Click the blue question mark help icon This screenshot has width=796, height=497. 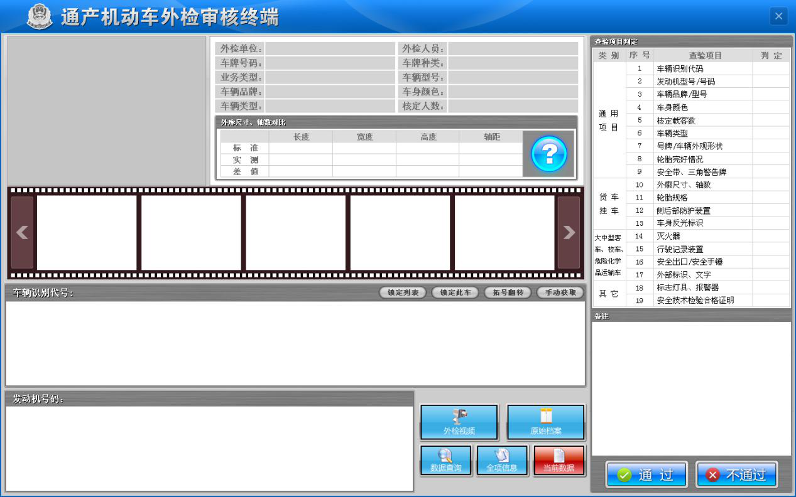[x=548, y=154]
